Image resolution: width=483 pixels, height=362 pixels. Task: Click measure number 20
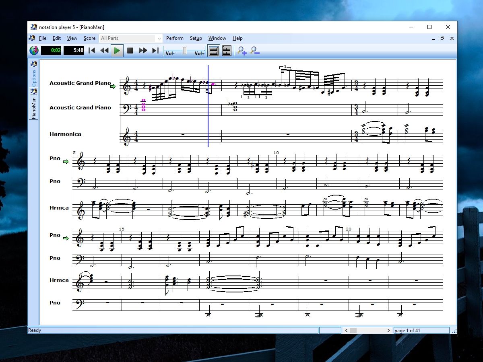coord(349,229)
